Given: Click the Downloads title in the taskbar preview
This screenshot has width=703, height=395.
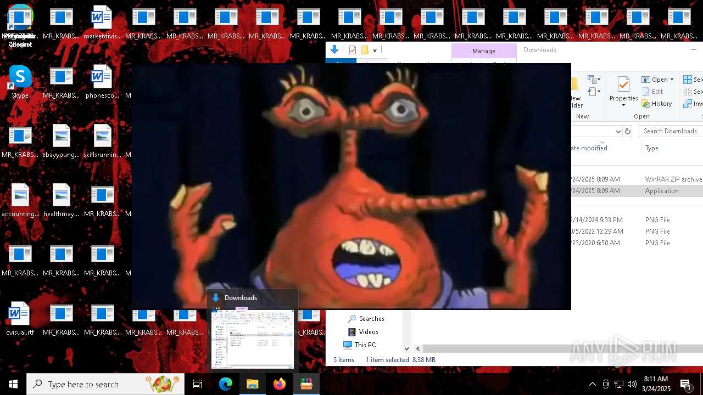Looking at the screenshot, I should [241, 298].
